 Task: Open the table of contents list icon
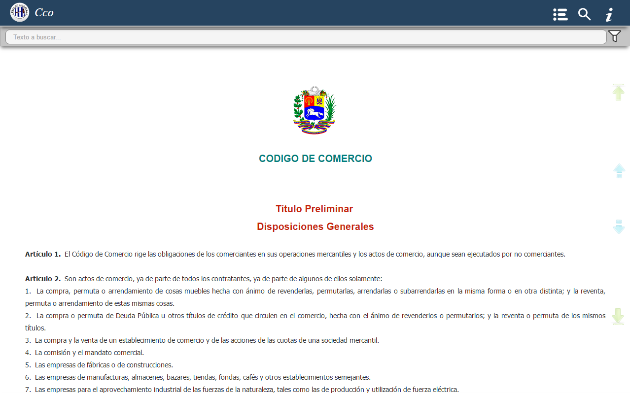tap(560, 14)
